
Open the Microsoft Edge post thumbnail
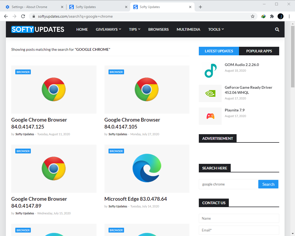pyautogui.click(x=147, y=169)
